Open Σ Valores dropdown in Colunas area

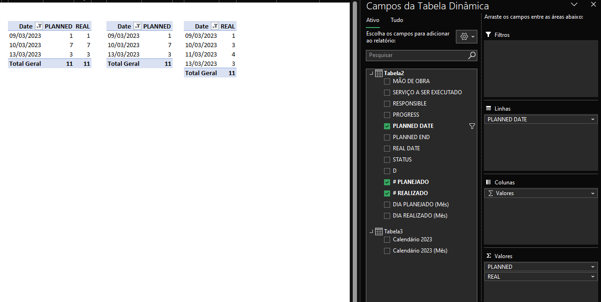[x=593, y=193]
